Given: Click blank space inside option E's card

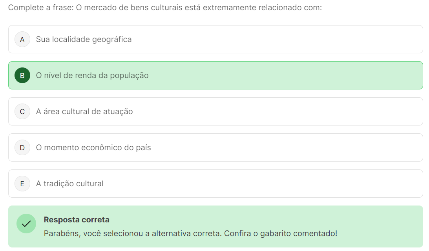Looking at the screenshot, I should (275, 184).
